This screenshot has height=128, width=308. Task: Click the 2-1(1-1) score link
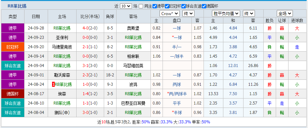(x=90, y=47)
